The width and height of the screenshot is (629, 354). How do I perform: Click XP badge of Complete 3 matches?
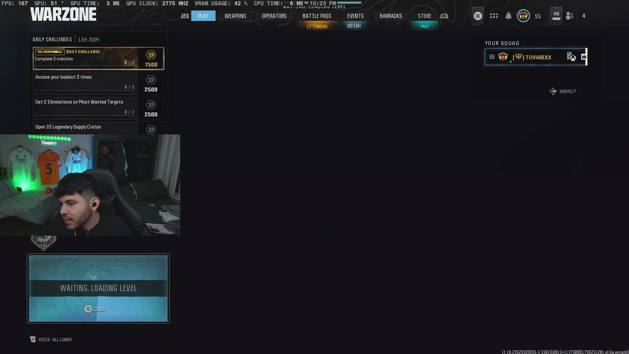pos(151,56)
